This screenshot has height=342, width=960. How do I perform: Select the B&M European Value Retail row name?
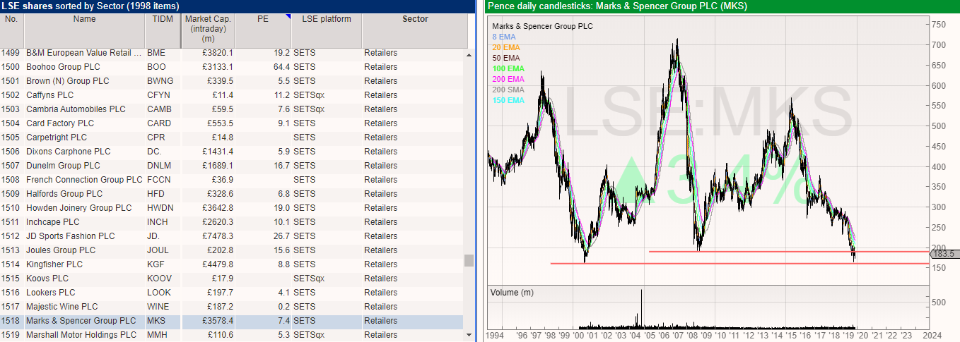(84, 53)
